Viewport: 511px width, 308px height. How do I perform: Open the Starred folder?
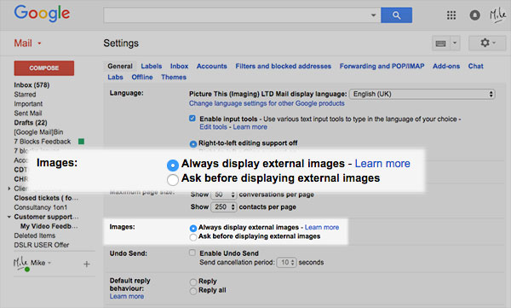tap(25, 95)
